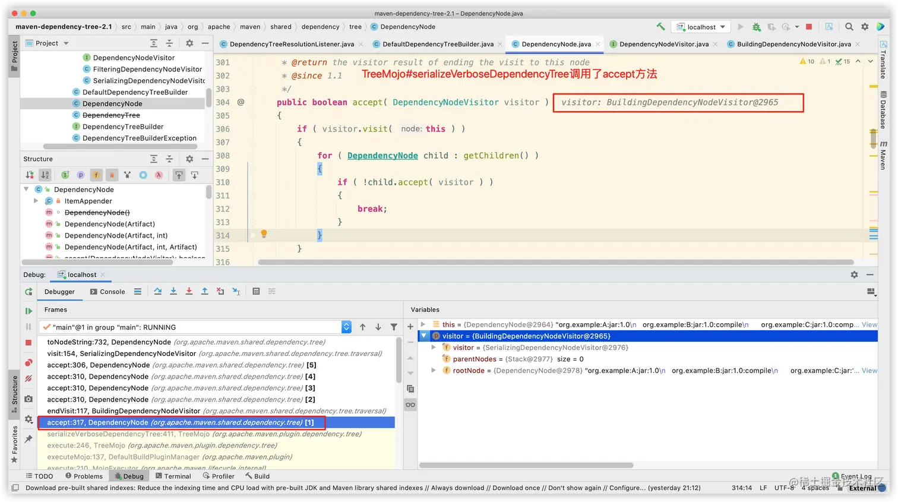The width and height of the screenshot is (898, 502).
Task: Click the Build project hammer icon
Action: point(660,27)
